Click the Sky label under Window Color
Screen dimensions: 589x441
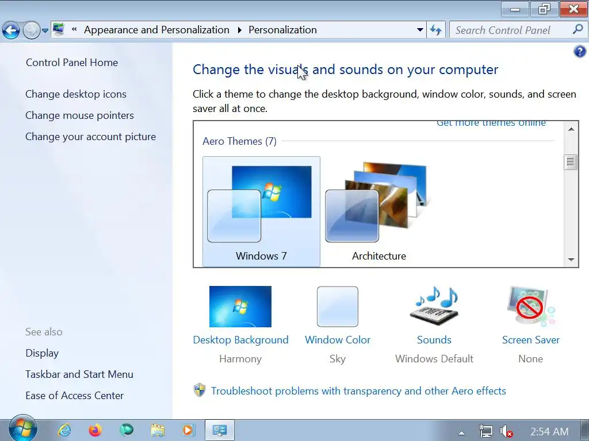337,359
